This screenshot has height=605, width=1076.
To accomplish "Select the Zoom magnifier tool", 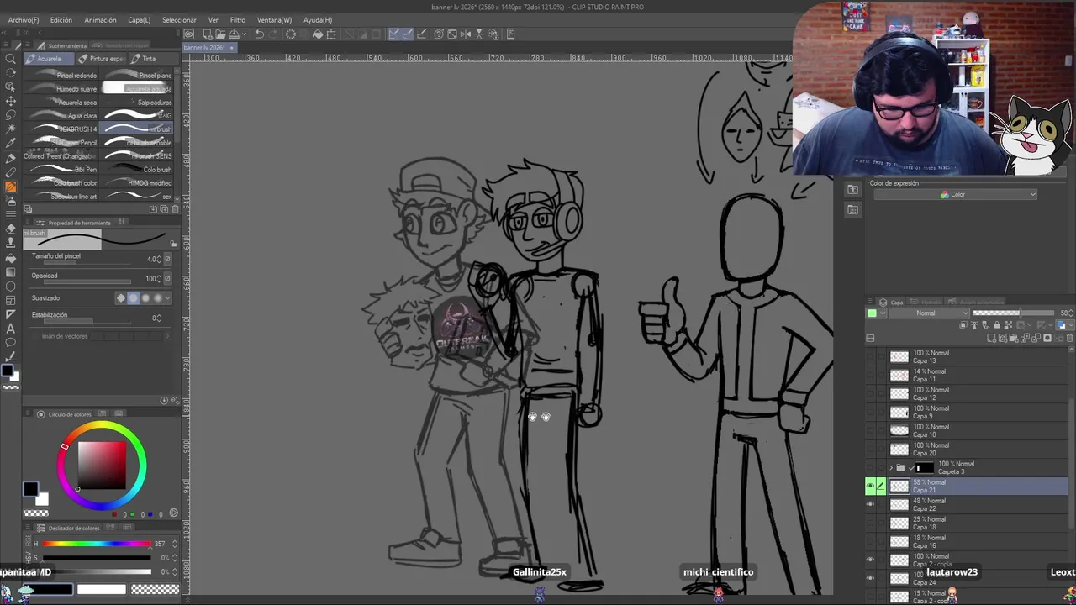I will [11, 59].
